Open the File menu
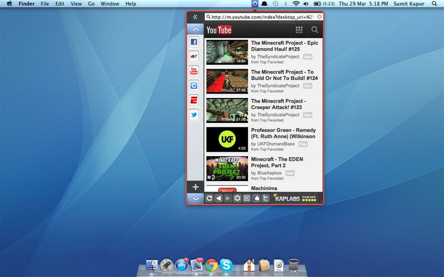The image size is (444, 277). [x=45, y=4]
